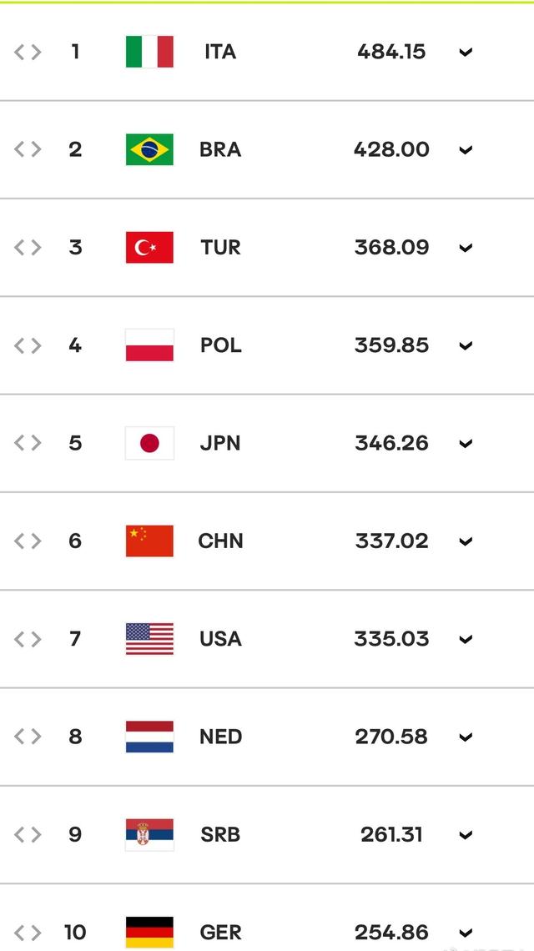The height and width of the screenshot is (951, 534).
Task: Select the POL team name
Action: [220, 345]
